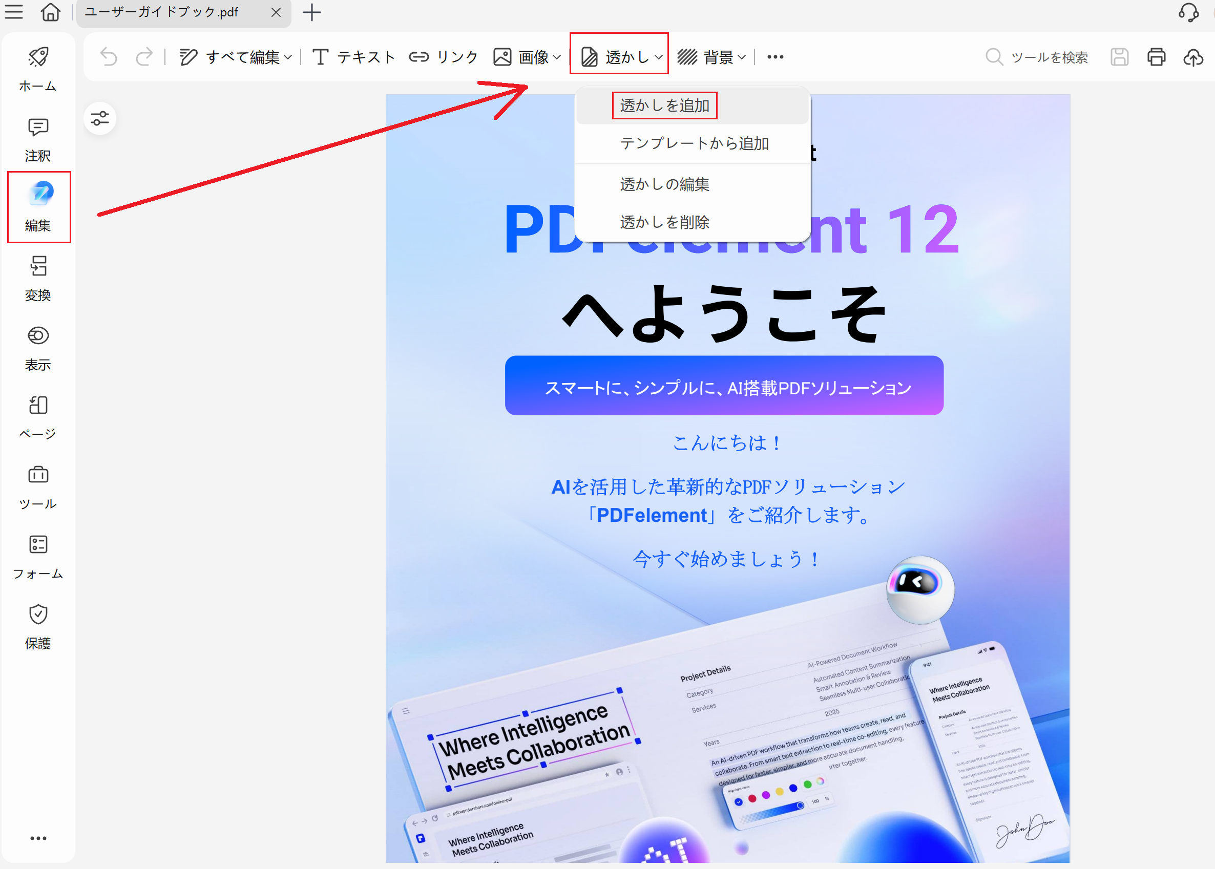Click the AIを活用した革新的なPDFソリューション text
Image resolution: width=1215 pixels, height=869 pixels.
point(728,486)
